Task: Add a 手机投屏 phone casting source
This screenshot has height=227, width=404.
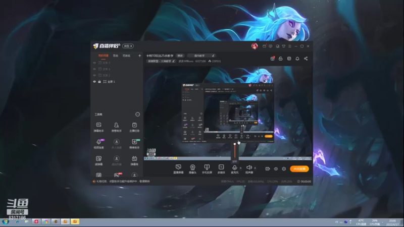Action: pyautogui.click(x=207, y=169)
